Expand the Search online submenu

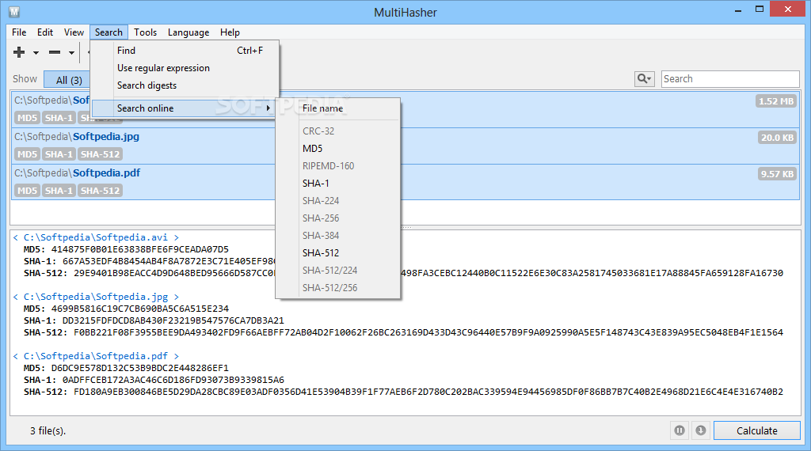click(185, 108)
